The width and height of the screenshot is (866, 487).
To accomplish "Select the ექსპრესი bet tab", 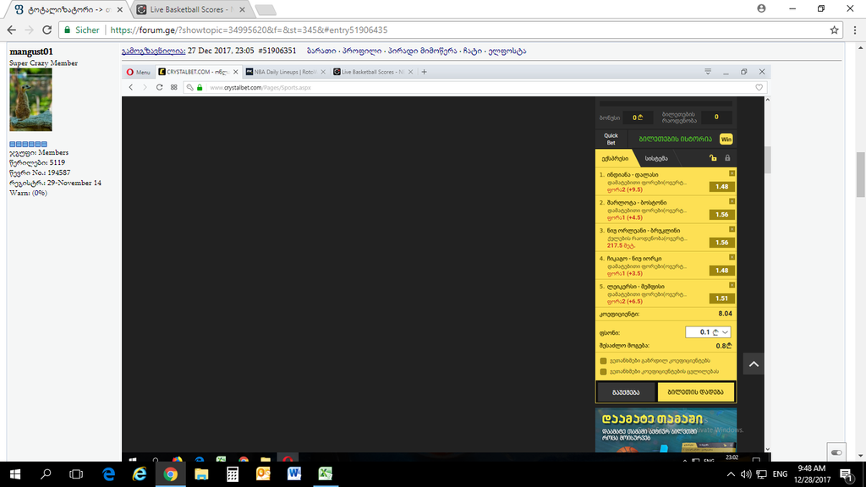I will (616, 158).
